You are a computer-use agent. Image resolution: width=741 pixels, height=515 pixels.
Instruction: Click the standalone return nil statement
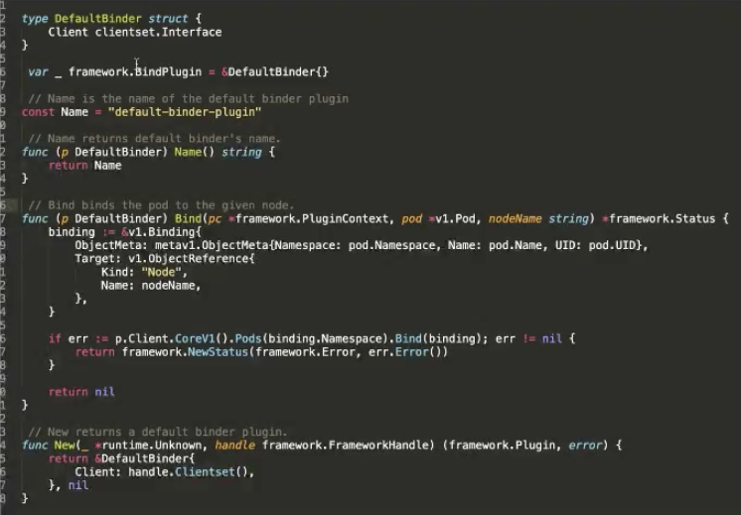81,392
